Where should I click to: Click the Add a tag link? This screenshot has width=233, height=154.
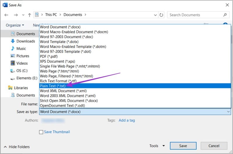point(127,120)
